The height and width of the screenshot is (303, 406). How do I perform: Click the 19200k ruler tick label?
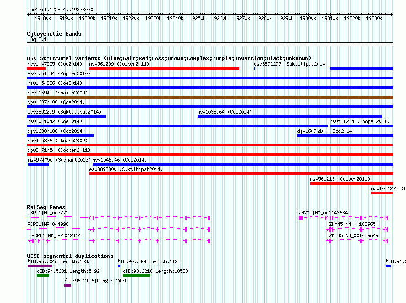pos(87,18)
